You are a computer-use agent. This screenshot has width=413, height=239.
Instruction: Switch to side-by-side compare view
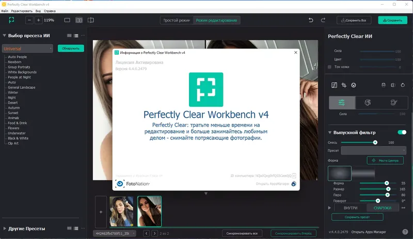[79, 20]
